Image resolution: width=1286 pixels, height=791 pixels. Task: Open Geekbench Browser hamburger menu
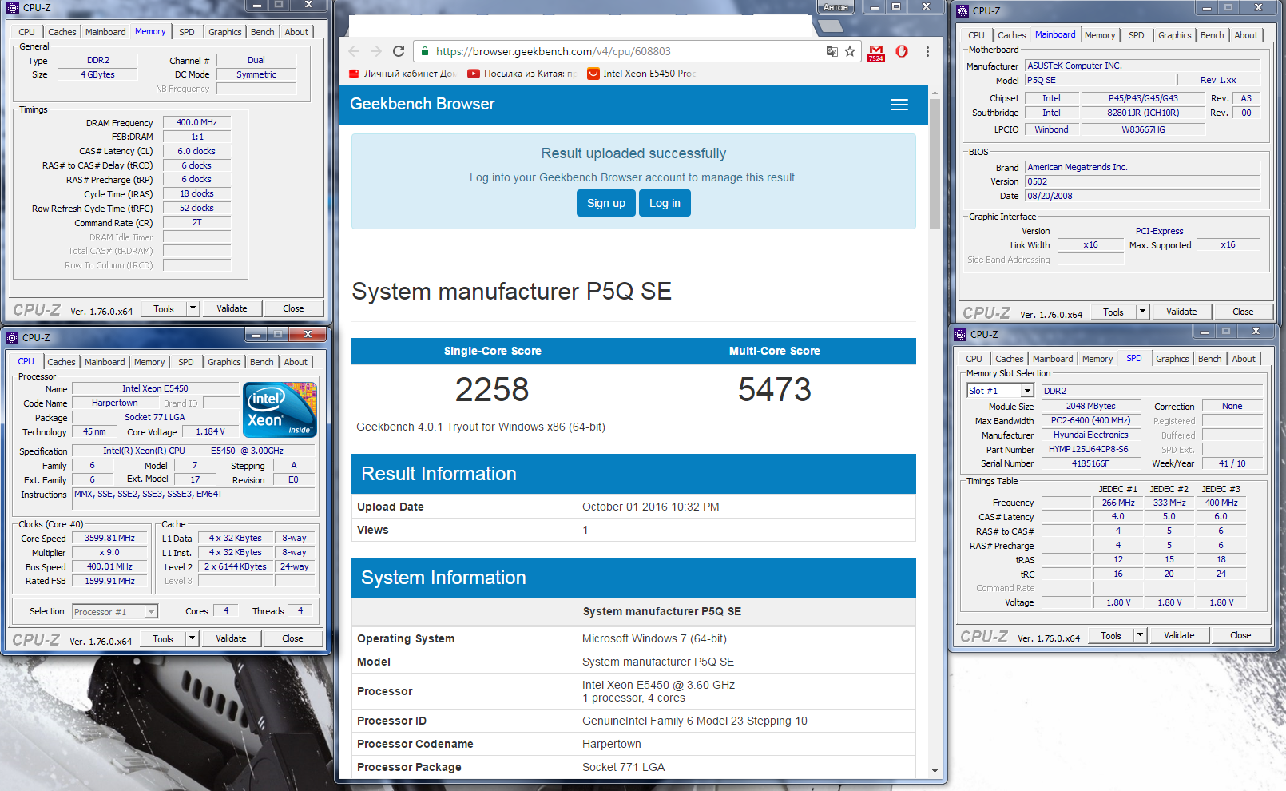[899, 105]
